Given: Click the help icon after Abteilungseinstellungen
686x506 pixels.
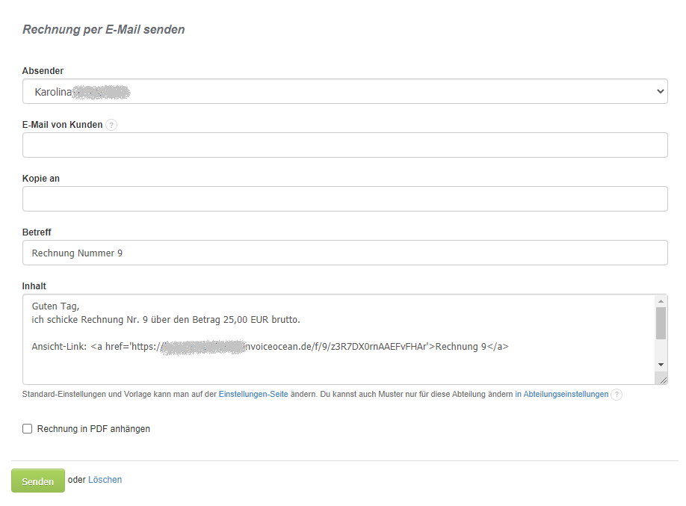Looking at the screenshot, I should click(617, 395).
